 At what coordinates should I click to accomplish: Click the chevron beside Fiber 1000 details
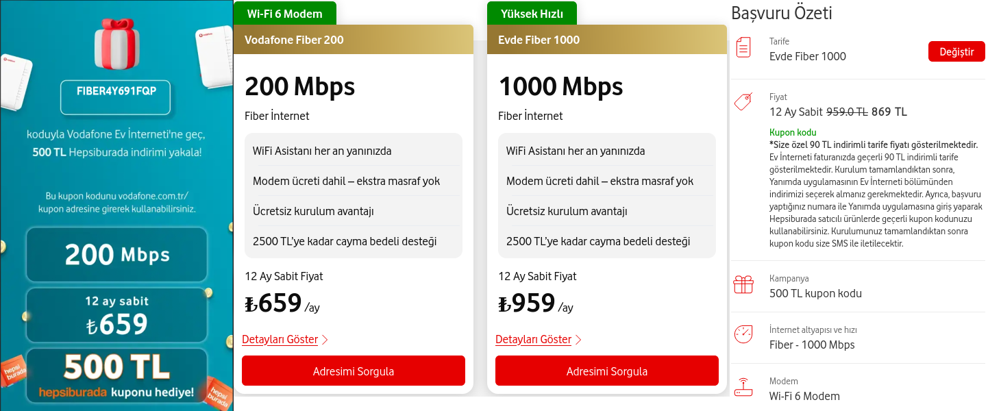[579, 340]
